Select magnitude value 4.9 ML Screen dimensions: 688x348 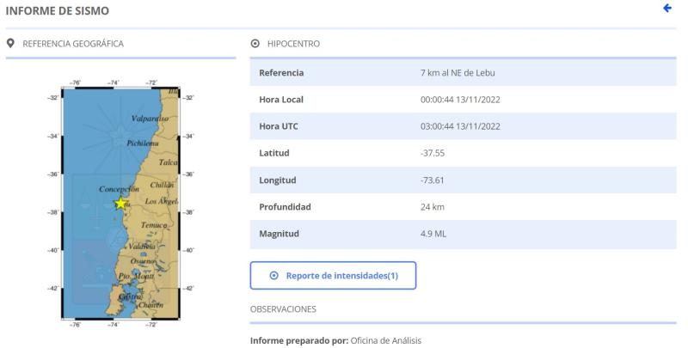[433, 234]
